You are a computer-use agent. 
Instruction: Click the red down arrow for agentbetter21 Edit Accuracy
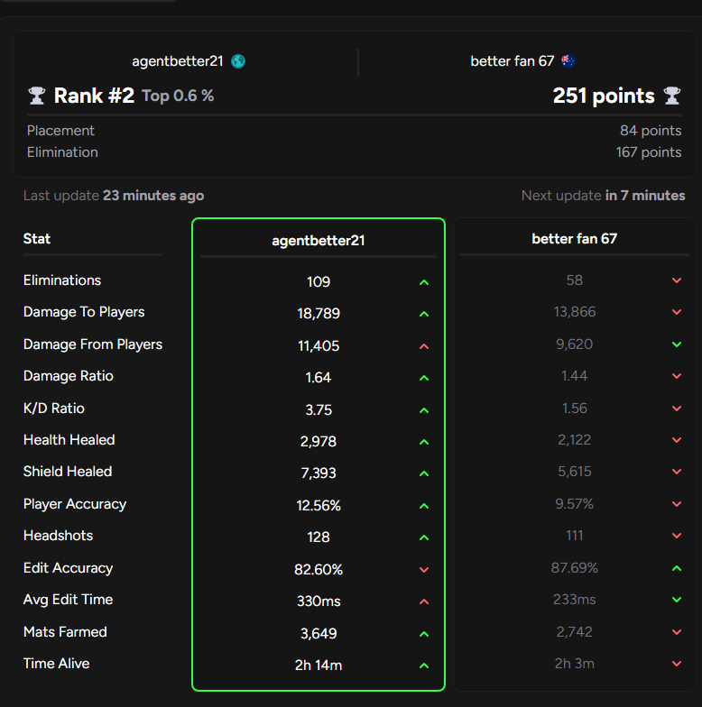[x=424, y=570]
